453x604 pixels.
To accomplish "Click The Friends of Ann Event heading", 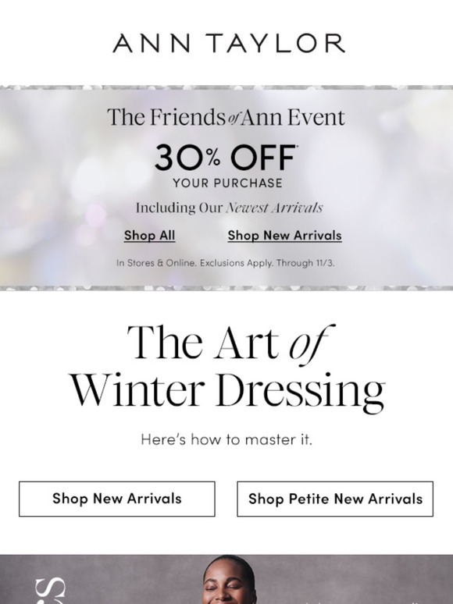I will pos(226,117).
